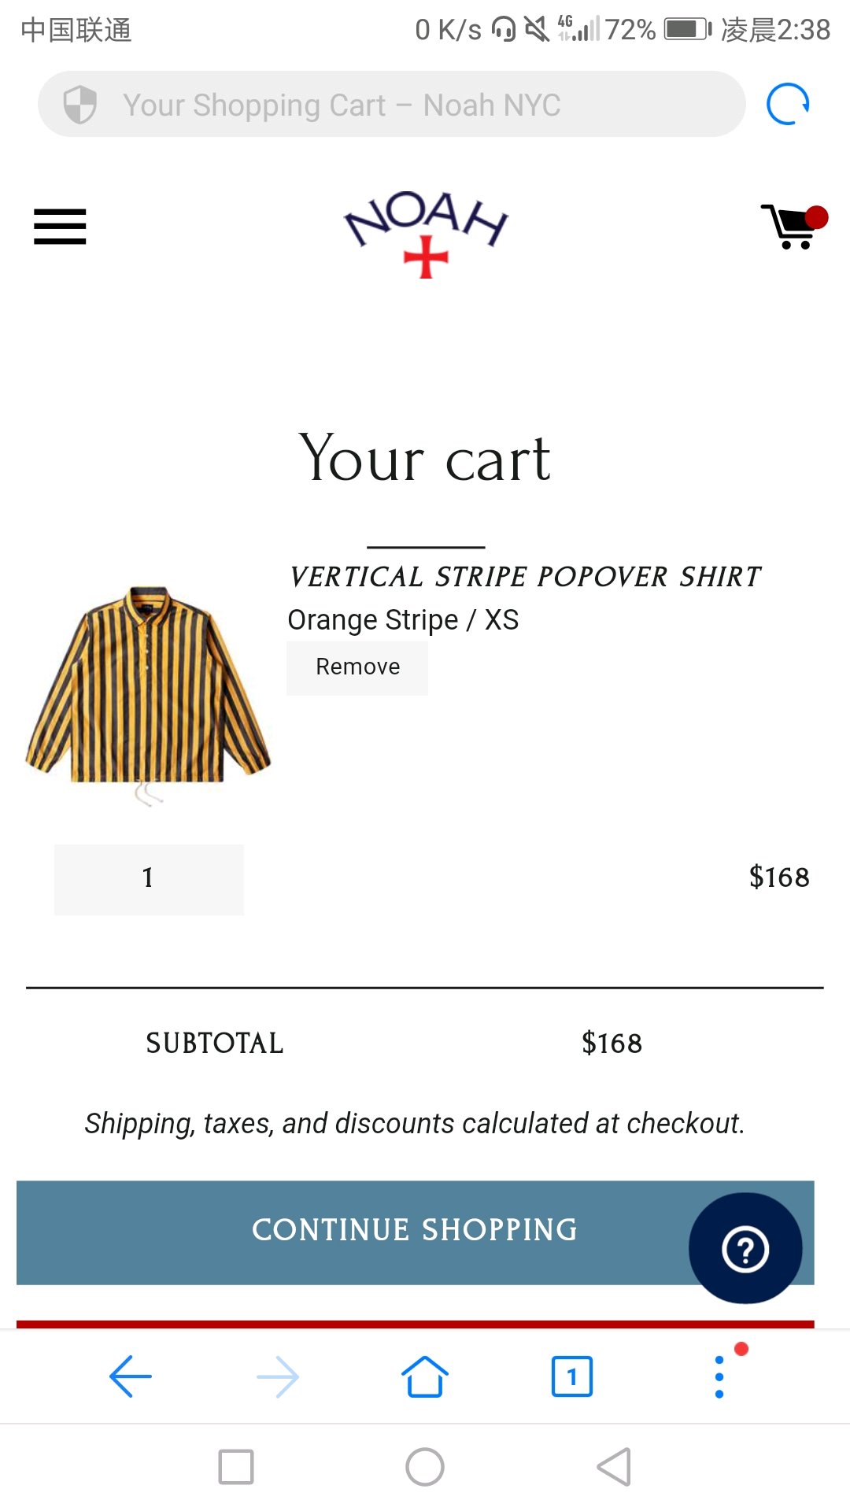Tap the shopping cart icon

791,227
